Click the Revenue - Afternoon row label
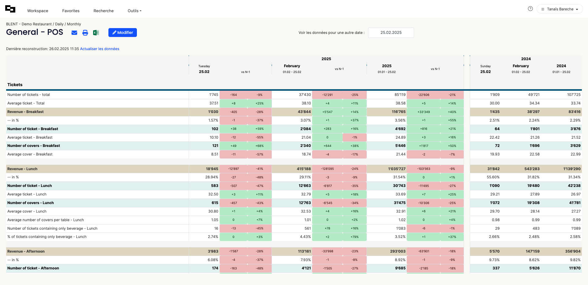The width and height of the screenshot is (588, 285). [x=26, y=251]
